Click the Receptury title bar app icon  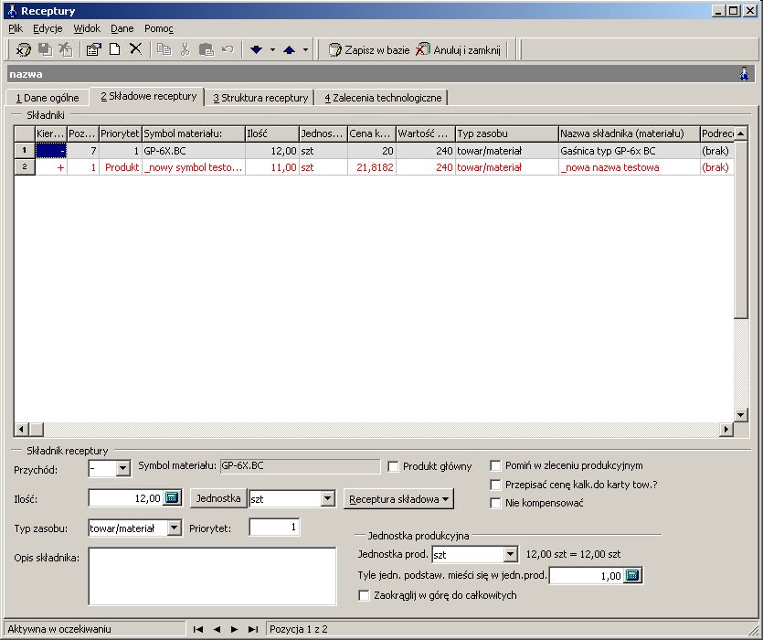click(12, 11)
